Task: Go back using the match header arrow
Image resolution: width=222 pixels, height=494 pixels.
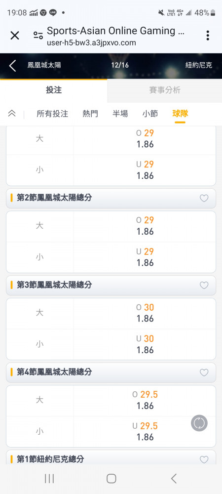Action: (x=12, y=66)
